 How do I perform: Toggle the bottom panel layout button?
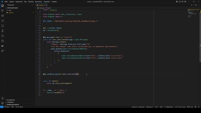180,2
